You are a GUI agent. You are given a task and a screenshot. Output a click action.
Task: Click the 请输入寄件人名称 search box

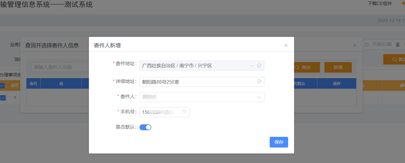point(59,67)
